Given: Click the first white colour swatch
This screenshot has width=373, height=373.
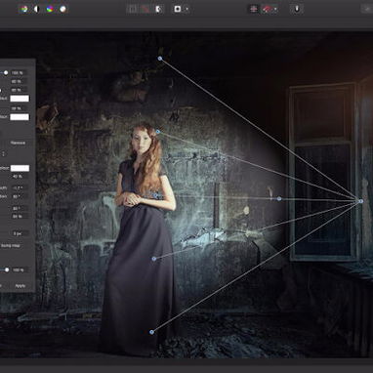Looking at the screenshot, I should click(20, 99).
